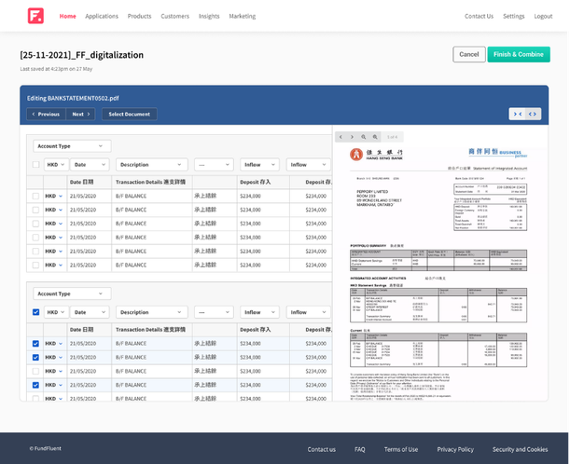Open Customers in top navigation
The image size is (570, 464).
pyautogui.click(x=174, y=16)
